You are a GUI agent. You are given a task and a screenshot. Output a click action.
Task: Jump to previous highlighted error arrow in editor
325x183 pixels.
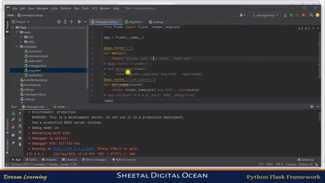(x=313, y=28)
